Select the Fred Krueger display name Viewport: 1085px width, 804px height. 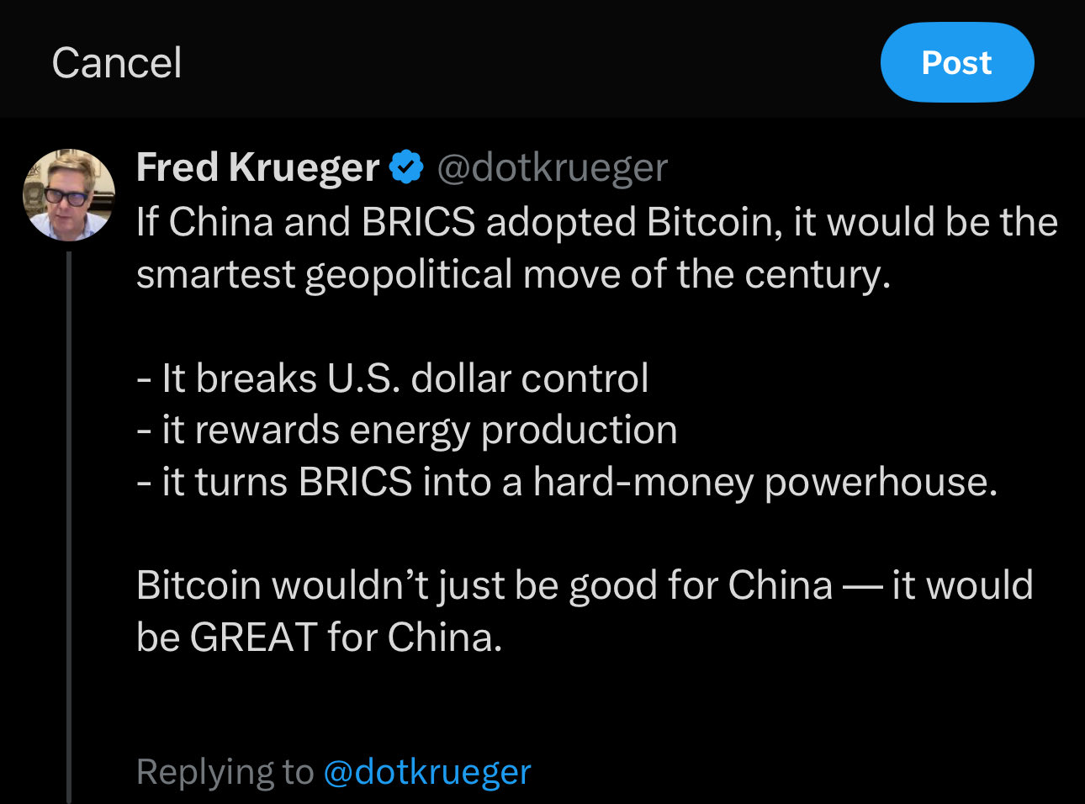[x=257, y=167]
